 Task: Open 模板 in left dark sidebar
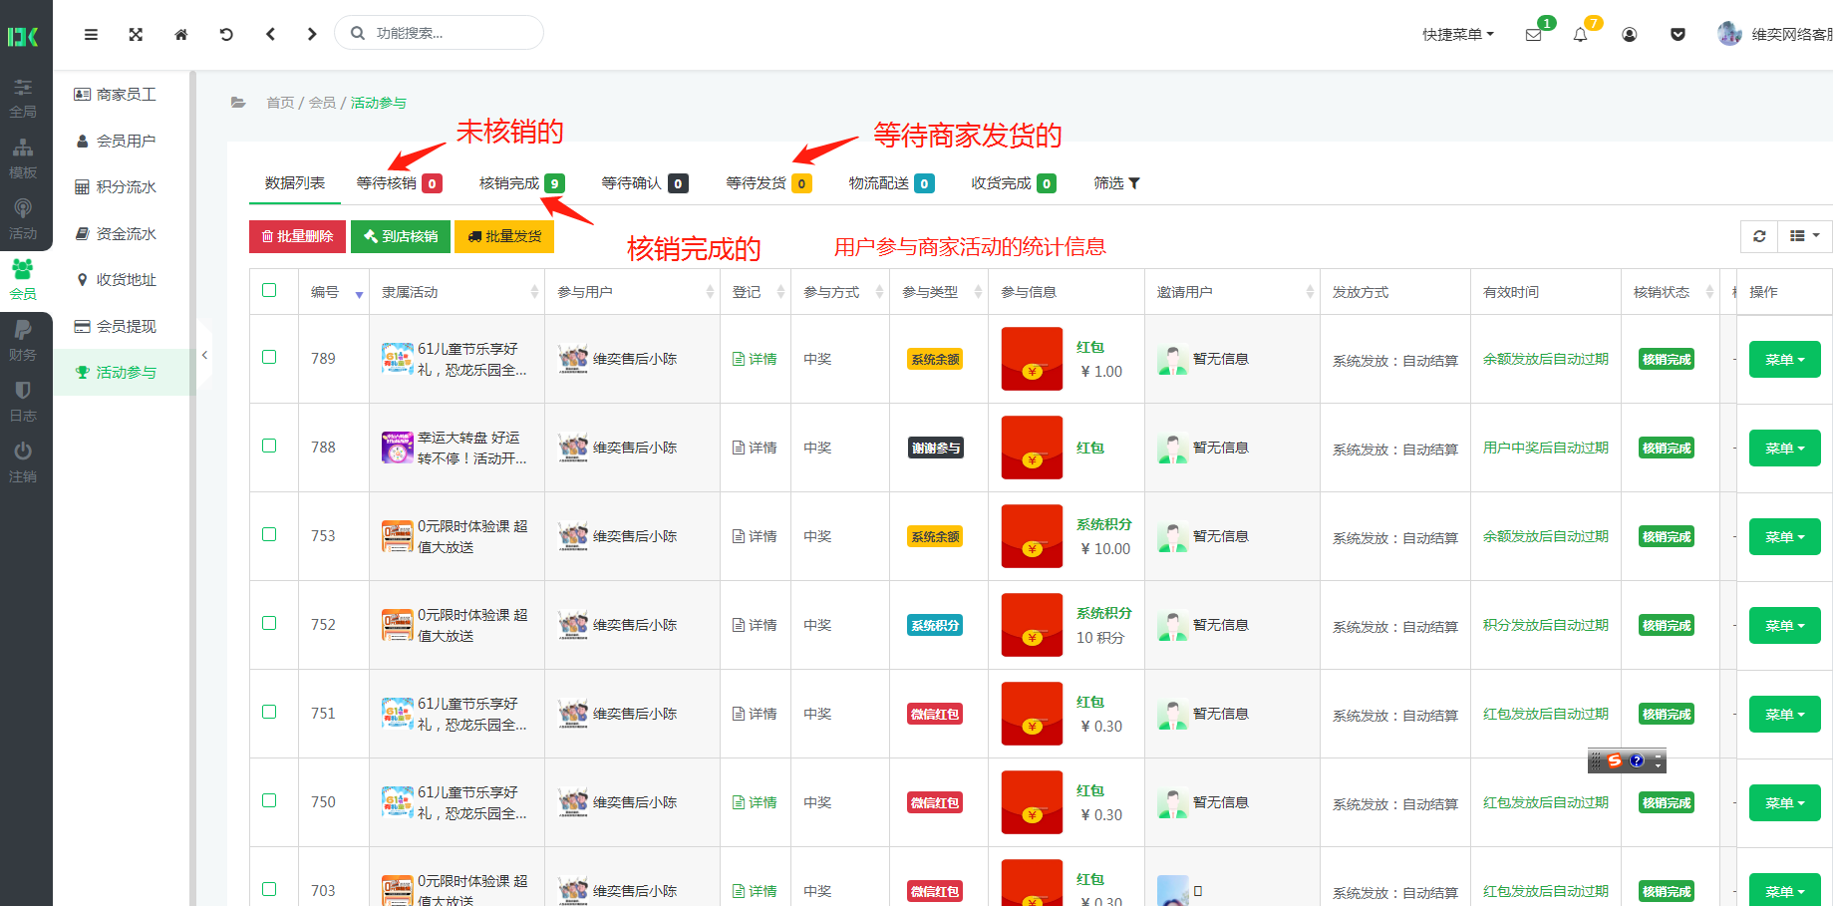tap(23, 158)
